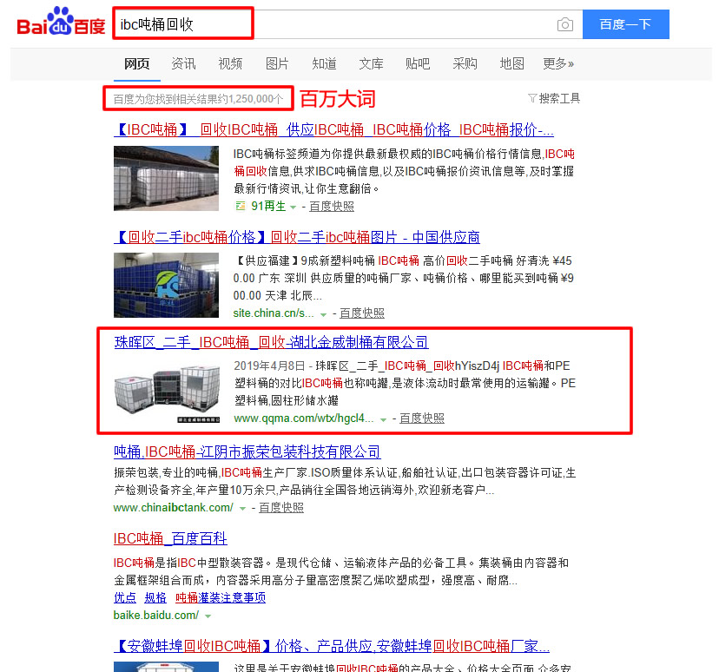The width and height of the screenshot is (719, 672).
Task: Open the 采购 tab
Action: point(465,63)
